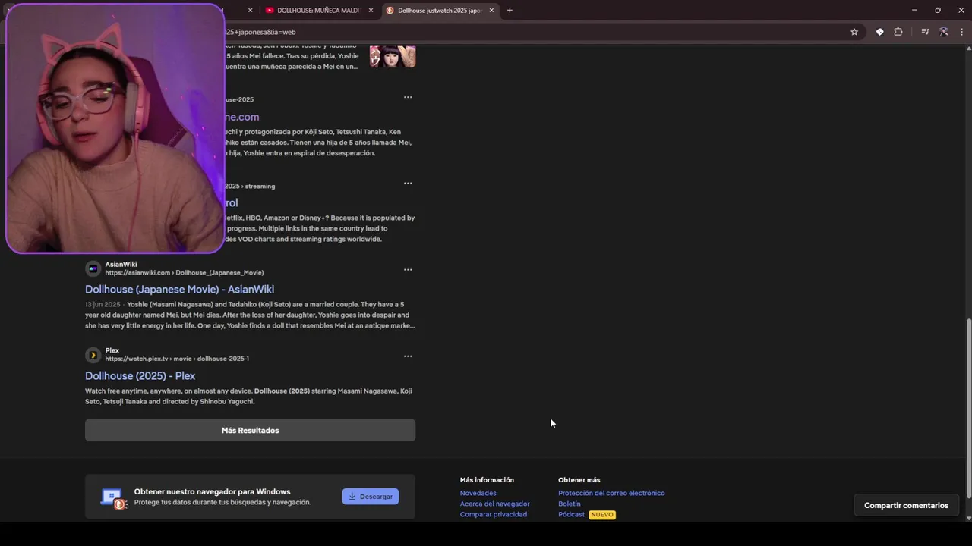Click the scrollbar up arrow
Viewport: 972px width, 546px height.
[968, 49]
